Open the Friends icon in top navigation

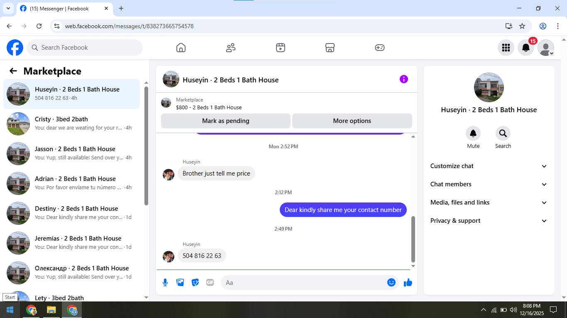click(231, 48)
